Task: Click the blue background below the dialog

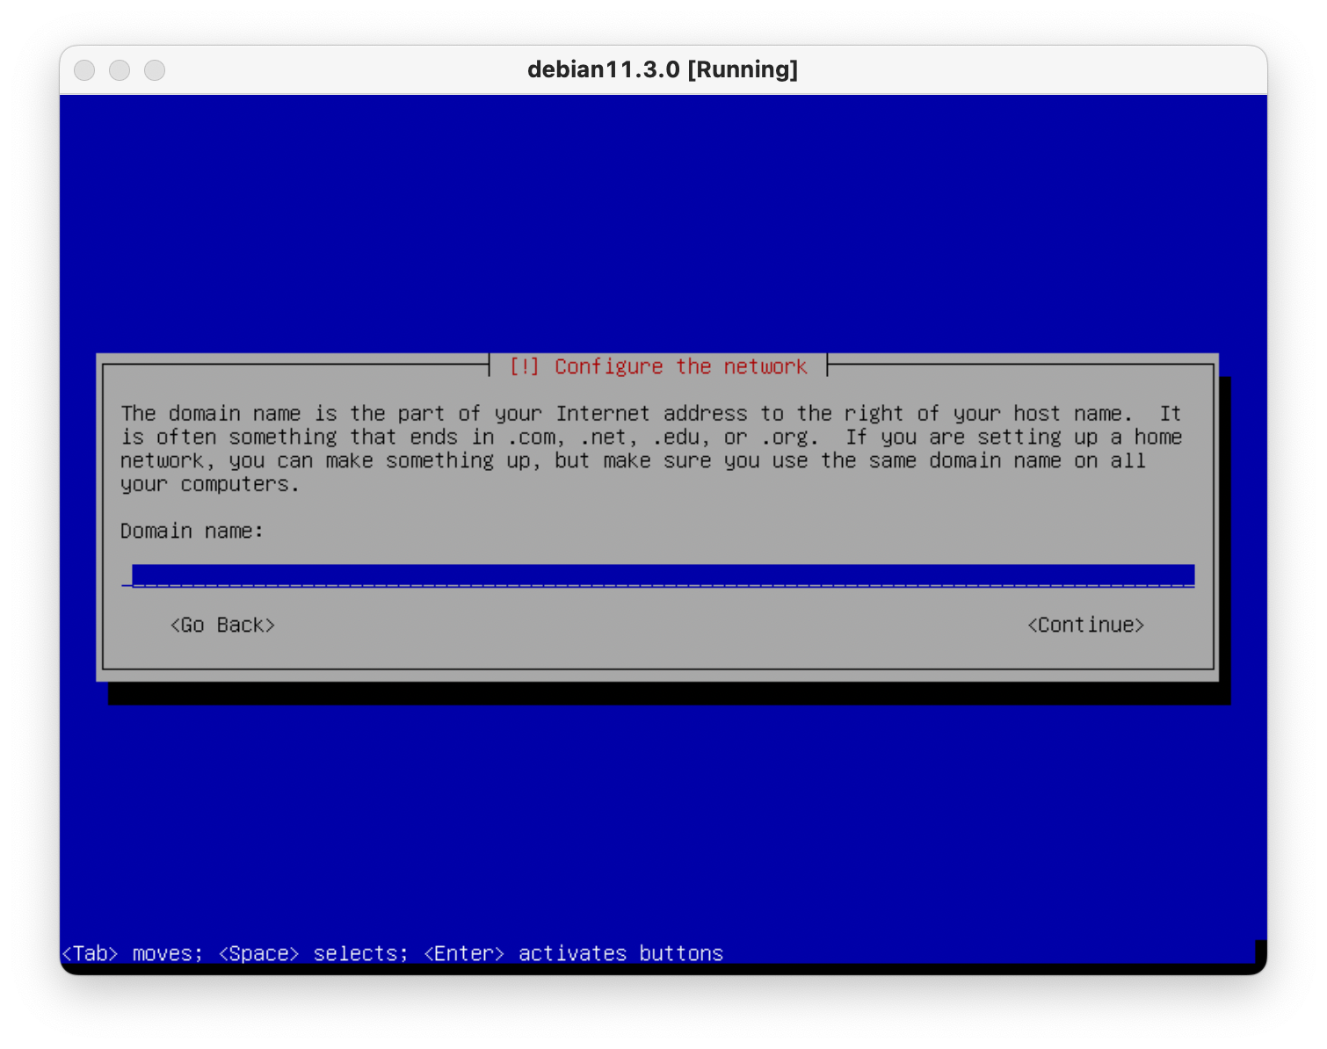Action: pyautogui.click(x=663, y=817)
